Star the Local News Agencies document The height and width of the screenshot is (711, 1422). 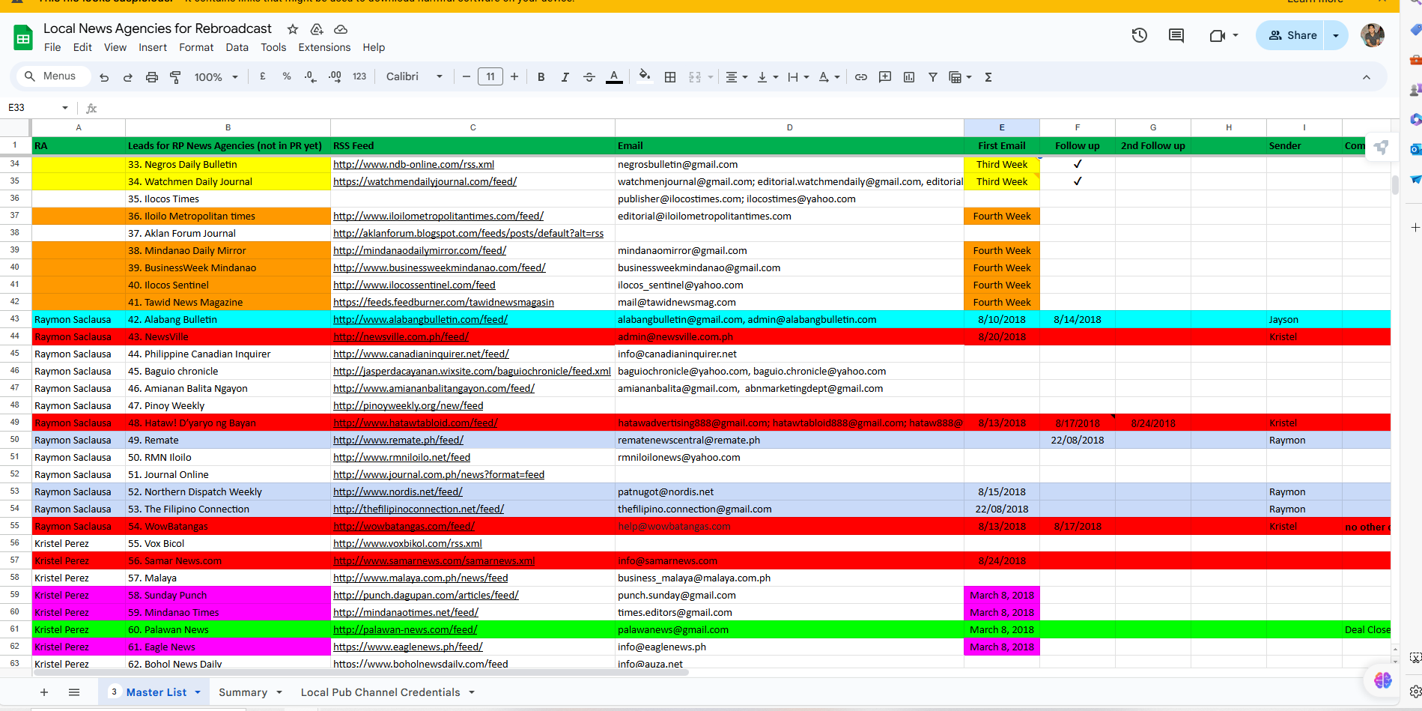tap(293, 29)
